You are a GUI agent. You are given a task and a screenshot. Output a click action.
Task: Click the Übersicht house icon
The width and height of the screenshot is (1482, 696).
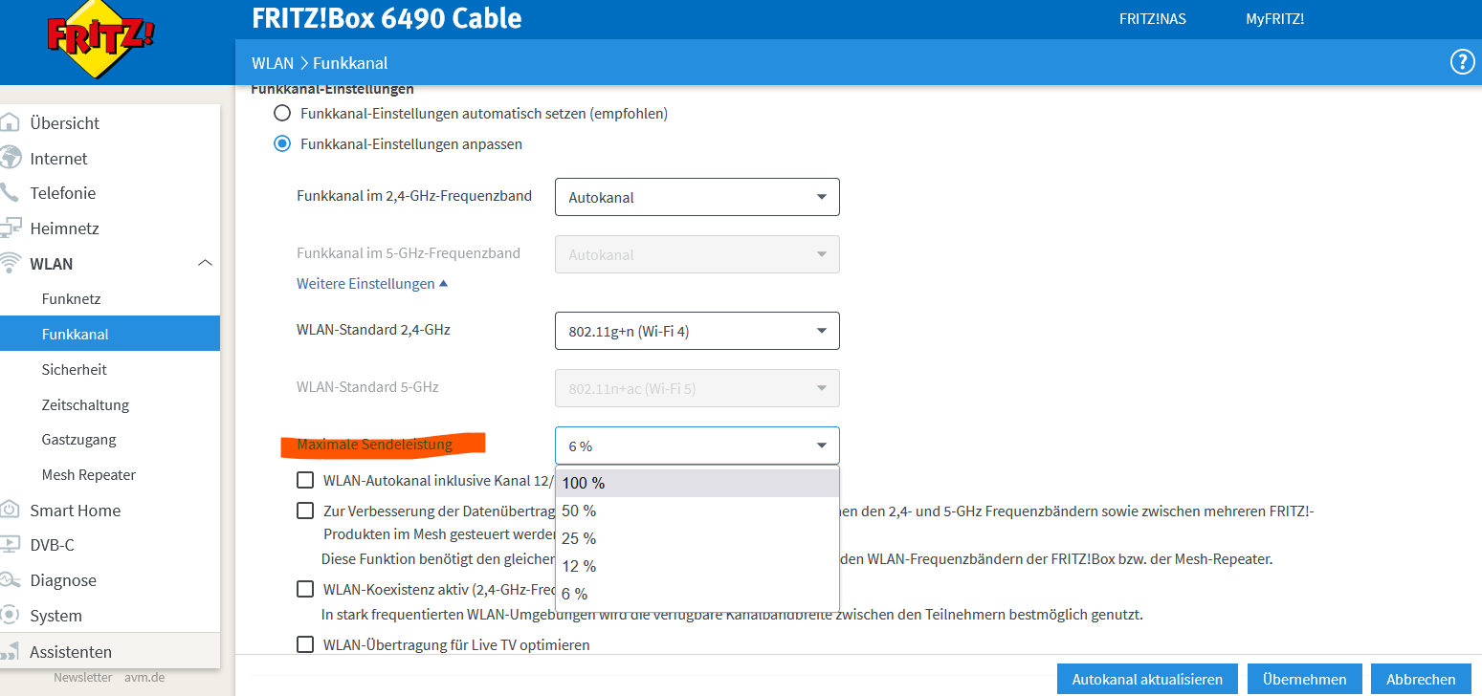(10, 122)
